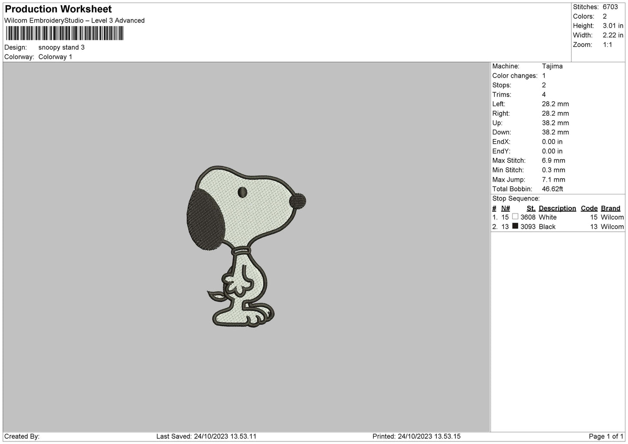Click the Up value '38.2 mm'

555,123
